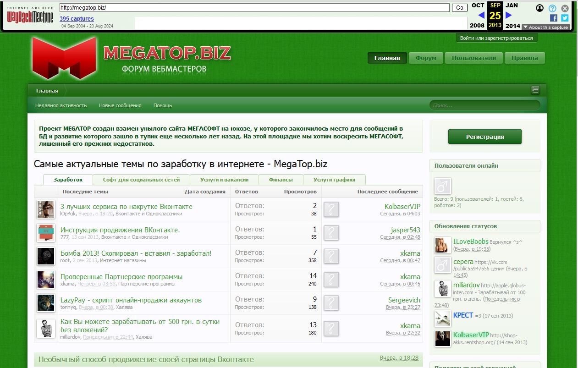This screenshot has width=578, height=368.
Task: Open Wayback user account icon
Action: [x=540, y=8]
